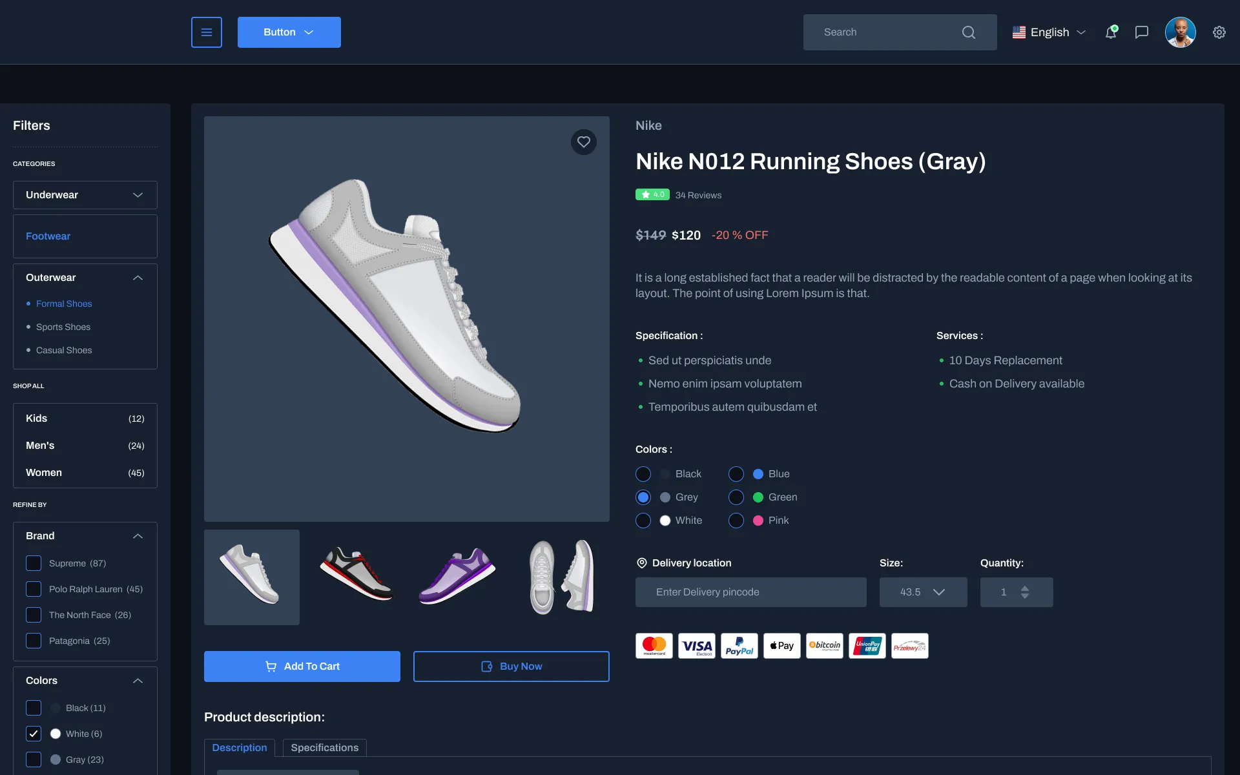Click the search magnifier icon
The width and height of the screenshot is (1240, 775).
[x=968, y=32]
